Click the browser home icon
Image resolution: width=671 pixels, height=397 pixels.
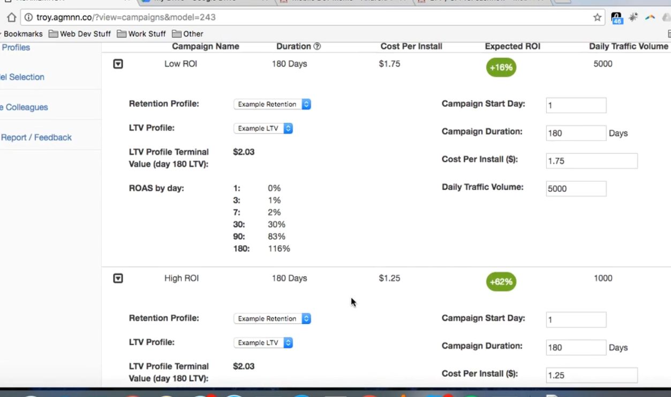[x=11, y=17]
